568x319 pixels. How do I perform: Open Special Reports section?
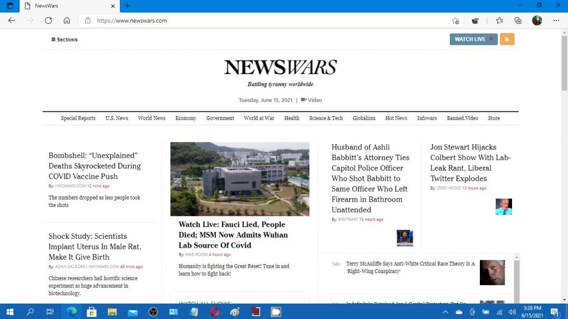coord(78,118)
